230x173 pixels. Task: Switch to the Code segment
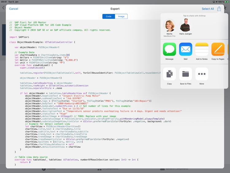[x=109, y=16]
